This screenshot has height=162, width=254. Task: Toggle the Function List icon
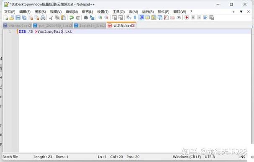pos(166,18)
